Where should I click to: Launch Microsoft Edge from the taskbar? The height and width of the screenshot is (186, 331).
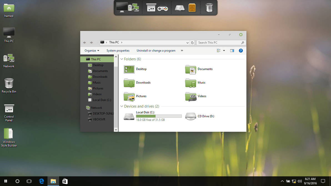coord(41,181)
